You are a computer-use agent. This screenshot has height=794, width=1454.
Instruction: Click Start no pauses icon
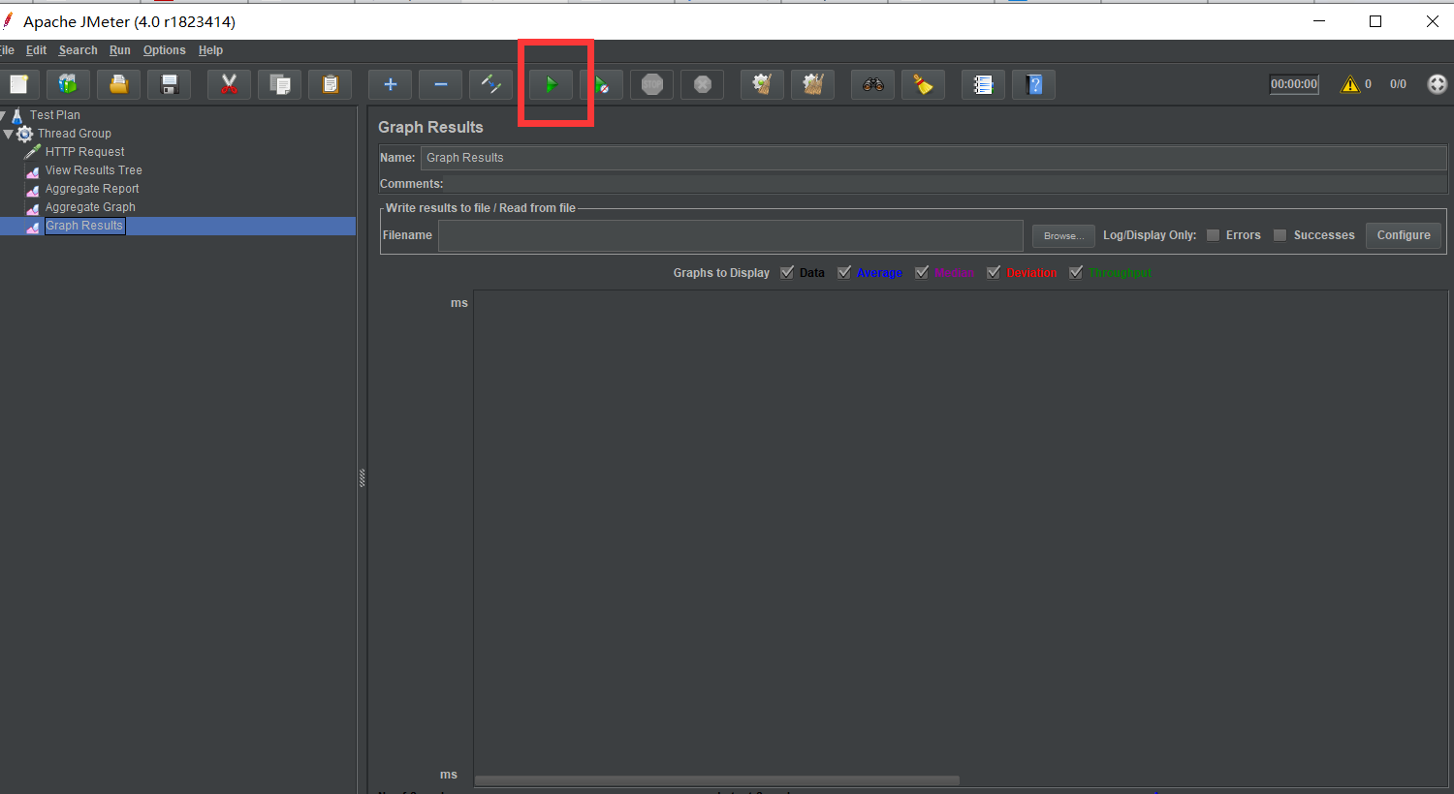point(601,84)
